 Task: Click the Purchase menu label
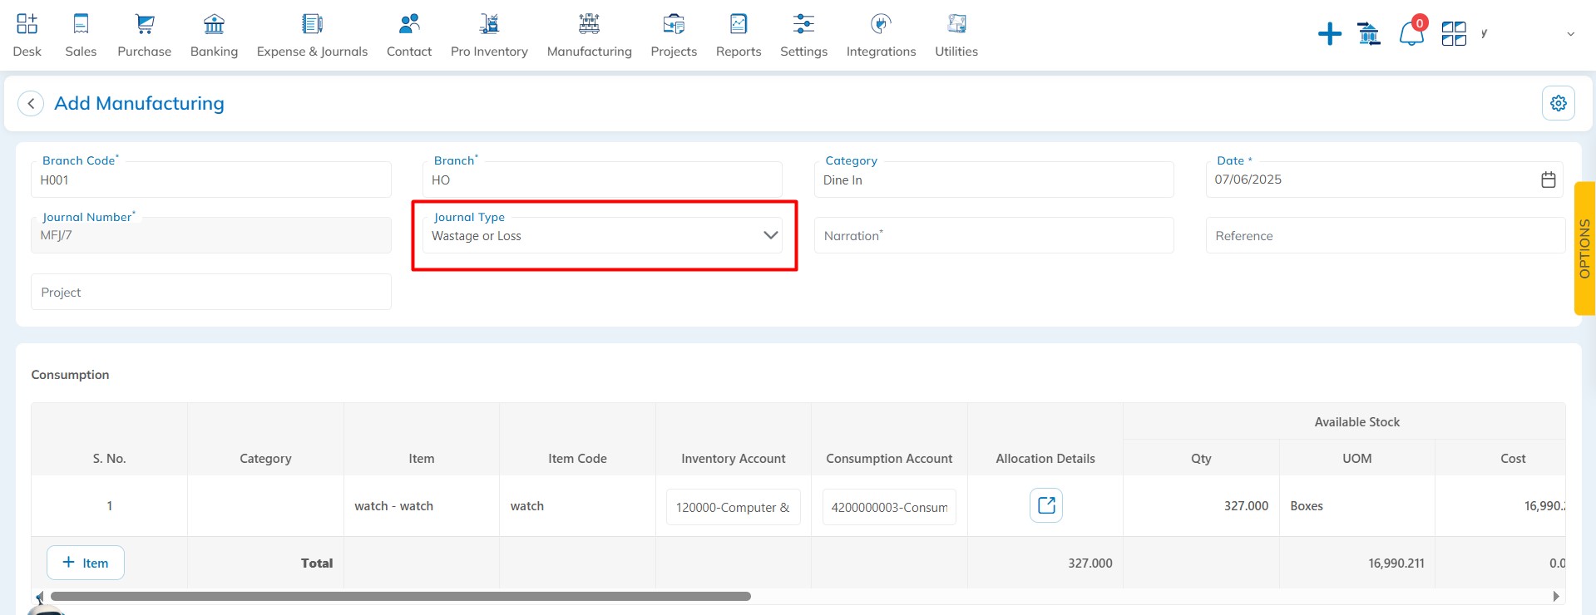click(x=145, y=52)
